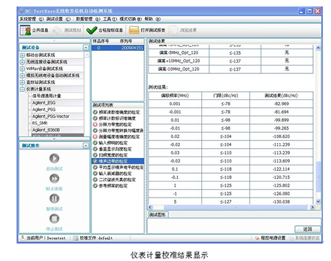The image size is (331, 261).
Task: Start testing with the 启动测试 play button
Action: click(54, 158)
